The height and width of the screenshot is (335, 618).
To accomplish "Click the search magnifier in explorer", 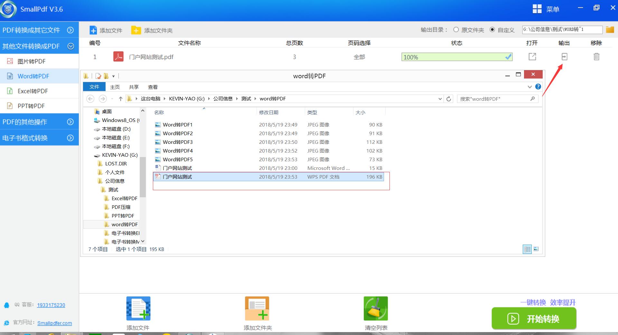I will coord(532,99).
